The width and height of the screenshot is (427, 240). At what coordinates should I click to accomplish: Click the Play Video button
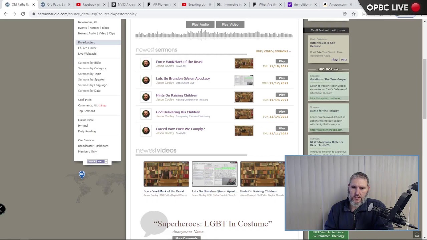click(230, 24)
